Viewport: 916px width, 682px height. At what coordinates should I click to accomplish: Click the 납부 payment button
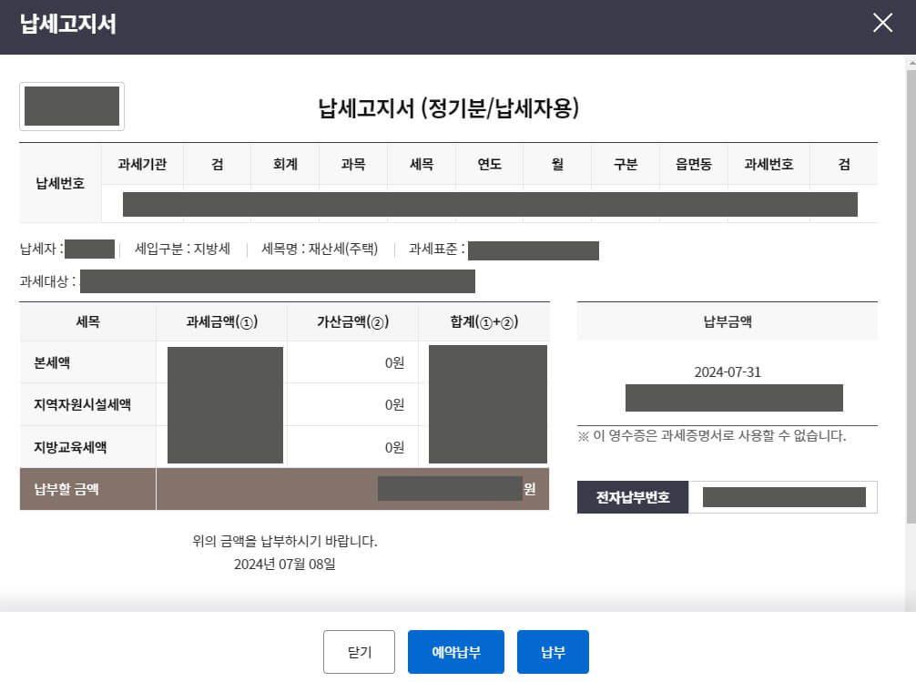pyautogui.click(x=553, y=651)
